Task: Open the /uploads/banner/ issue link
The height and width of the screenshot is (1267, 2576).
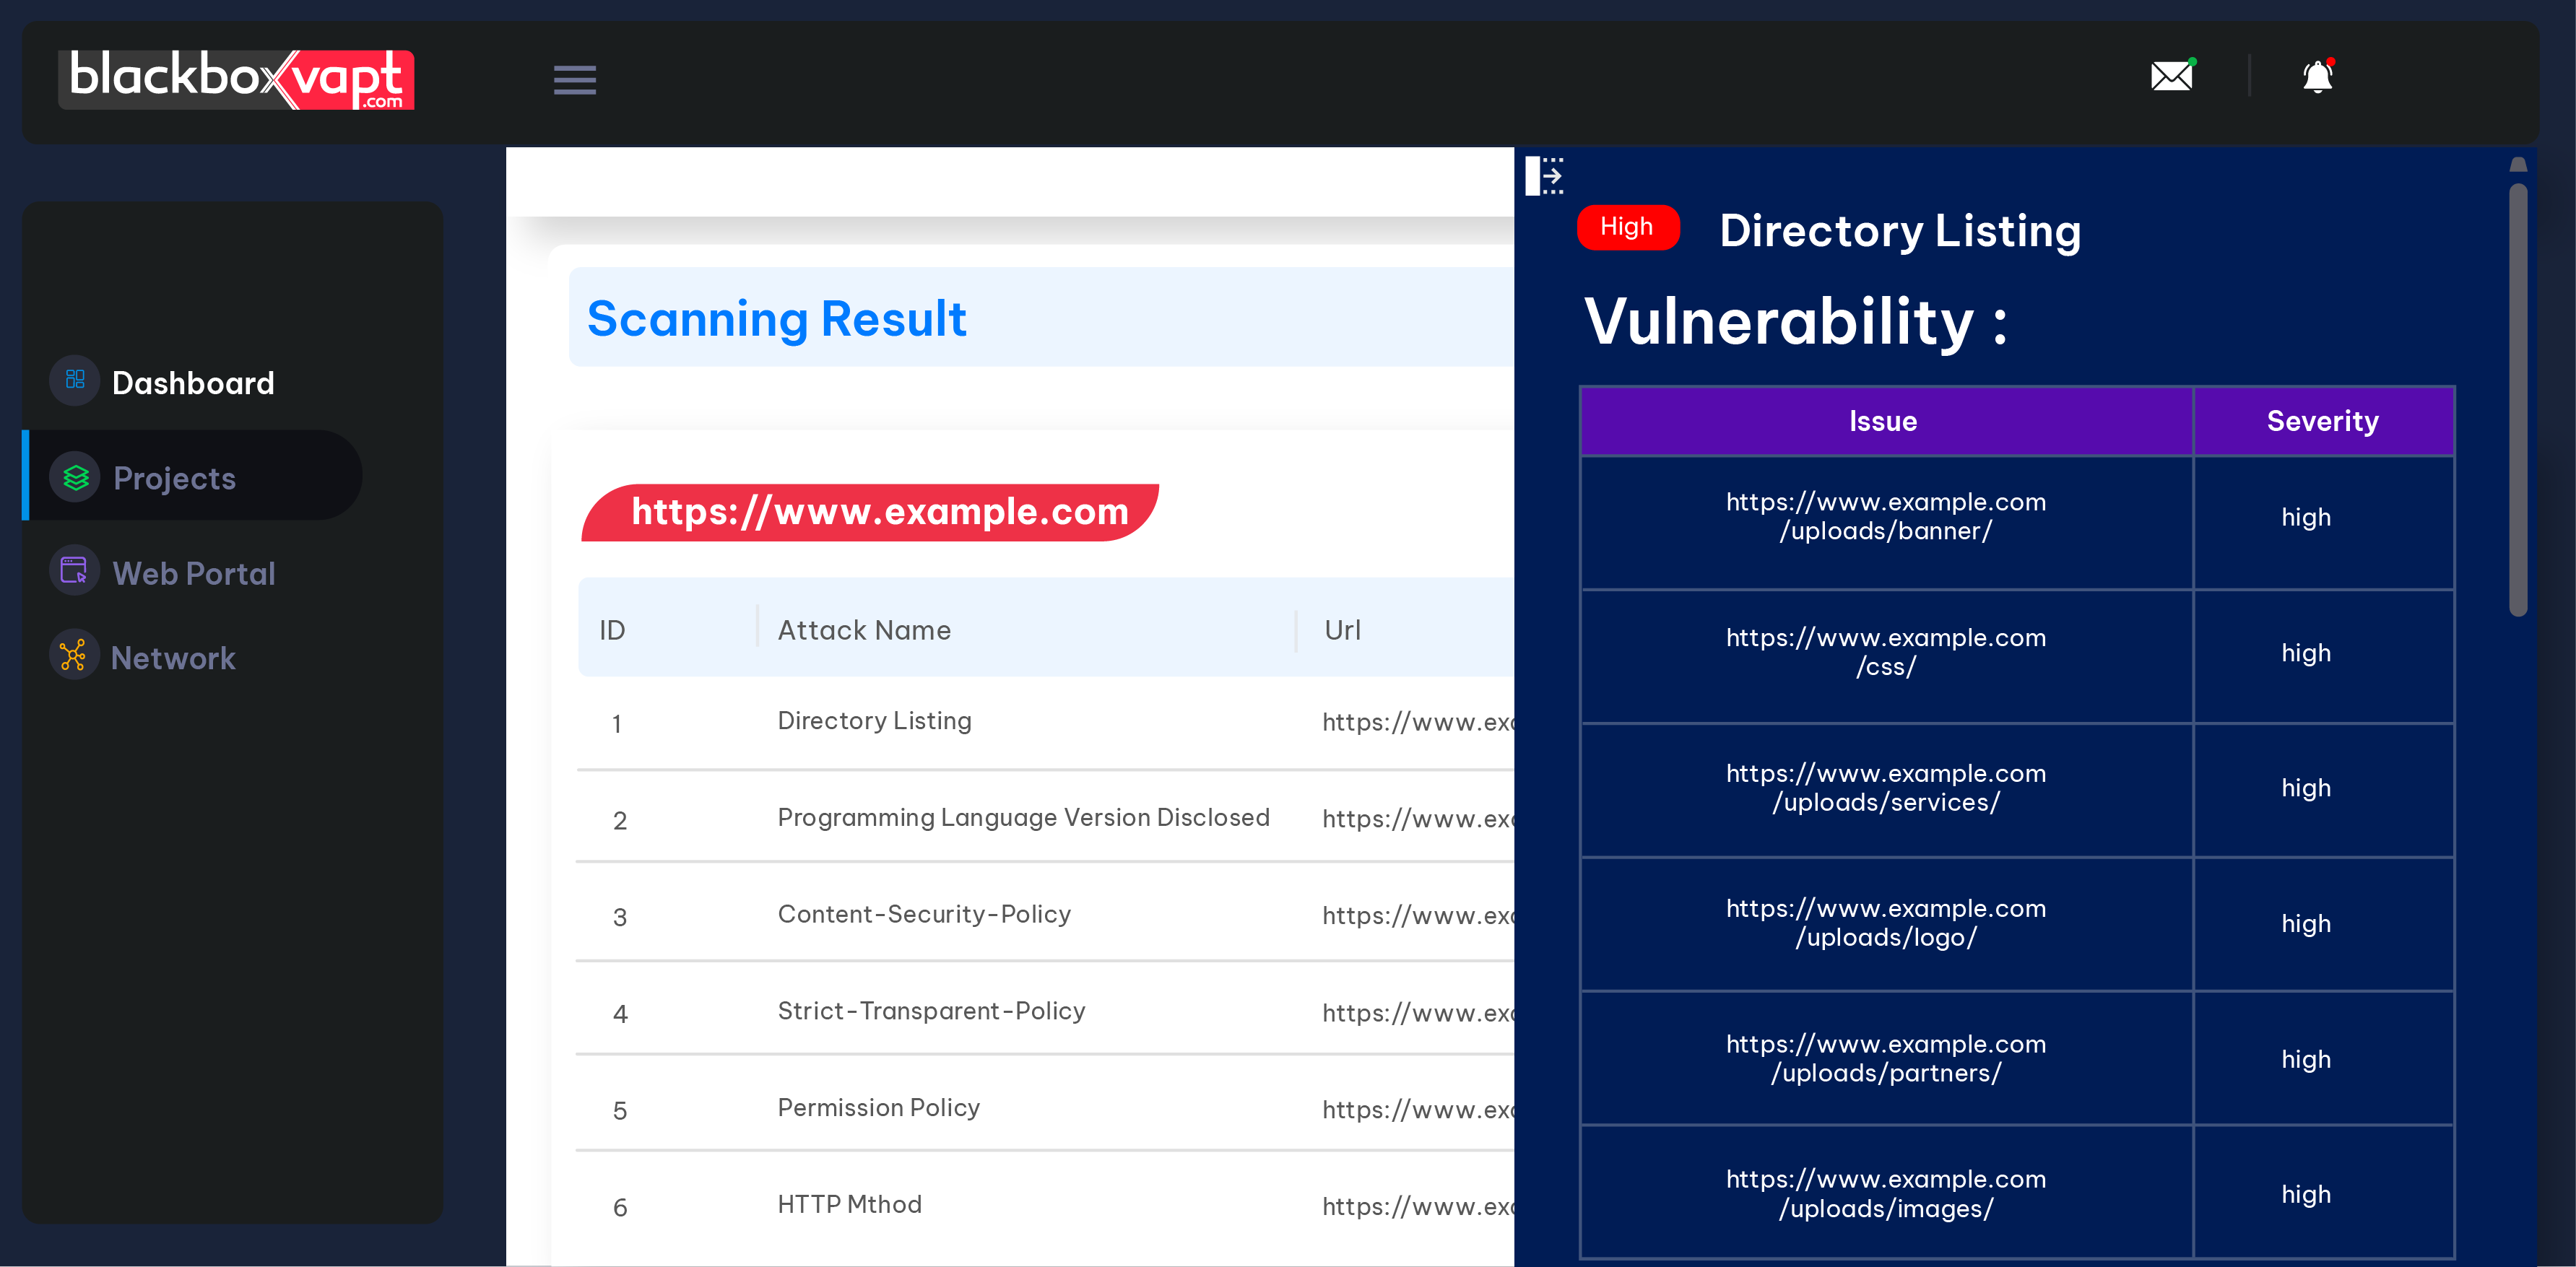Action: [x=1884, y=517]
